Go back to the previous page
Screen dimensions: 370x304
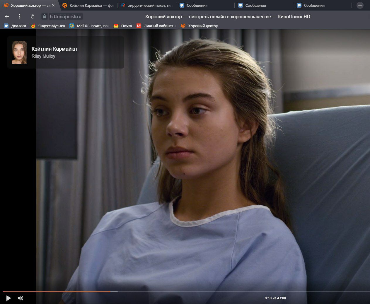7,16
